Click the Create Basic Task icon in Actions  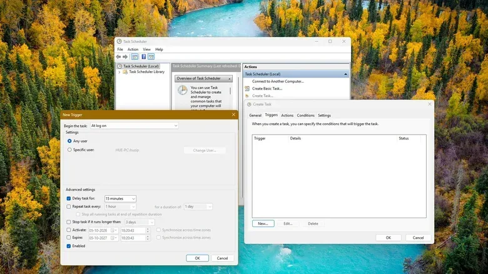coord(247,89)
